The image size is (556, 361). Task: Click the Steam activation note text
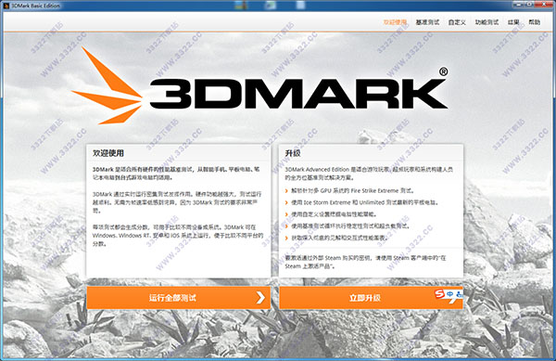pos(366,262)
